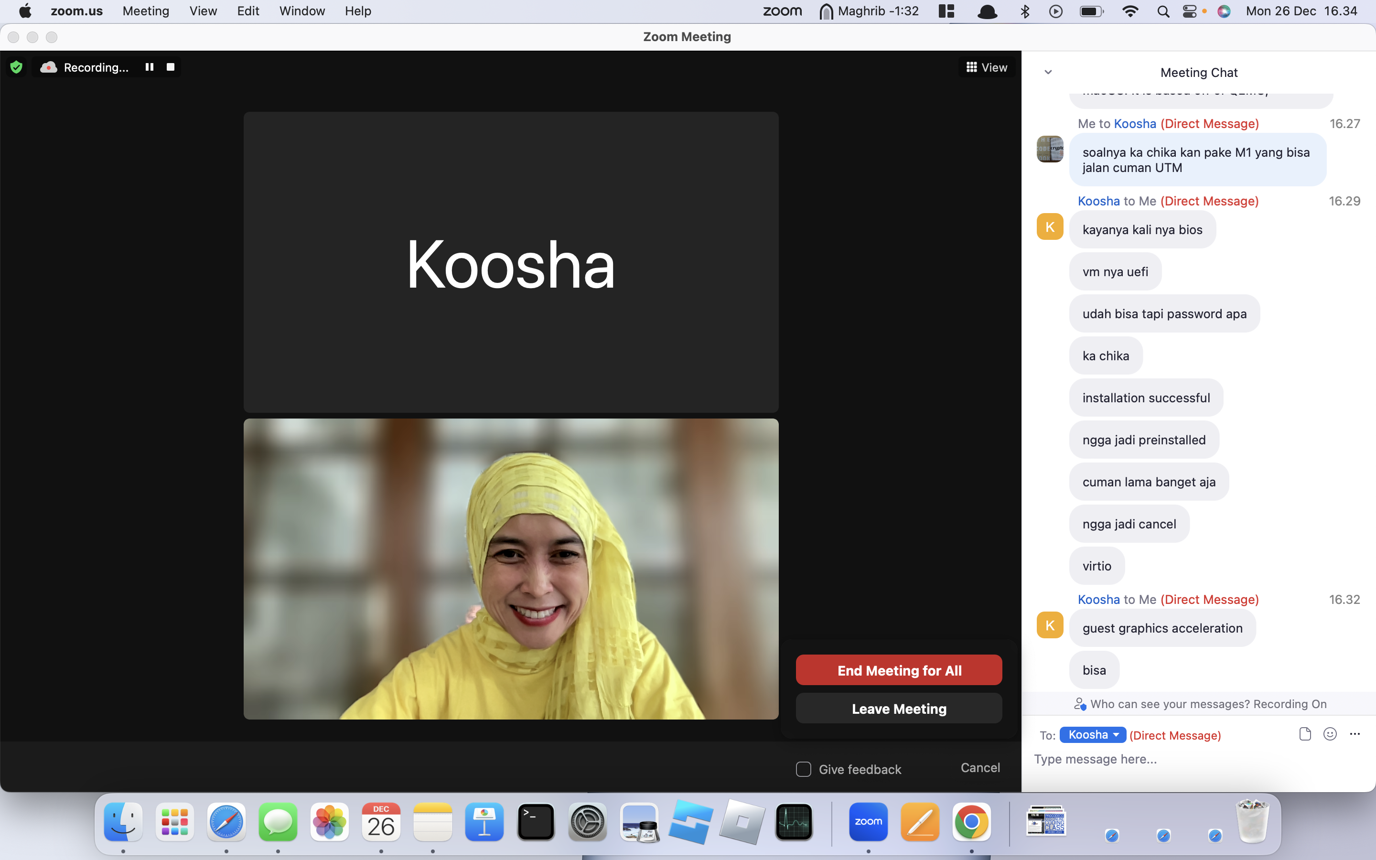Open Notes from the Dock
1376x860 pixels.
tap(433, 821)
